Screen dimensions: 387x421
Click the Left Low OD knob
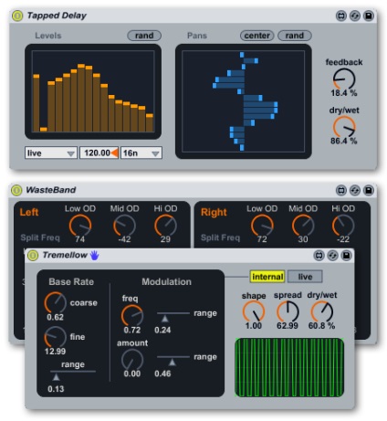[x=80, y=226]
